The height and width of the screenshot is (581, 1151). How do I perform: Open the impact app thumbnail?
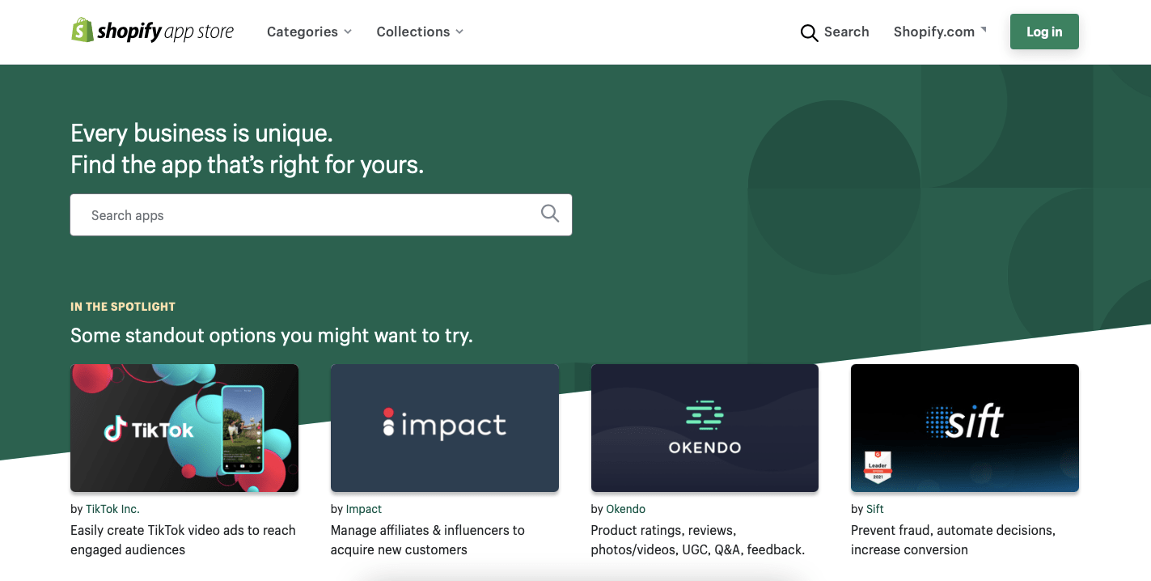tap(445, 428)
